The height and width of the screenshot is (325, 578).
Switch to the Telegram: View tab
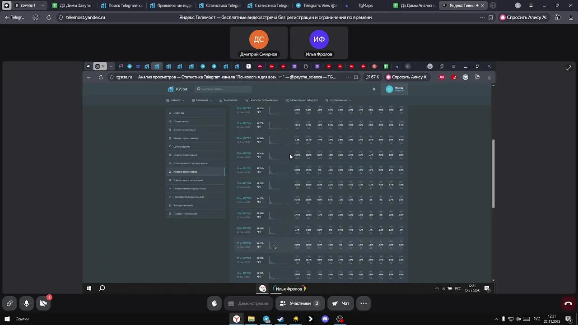point(317,5)
